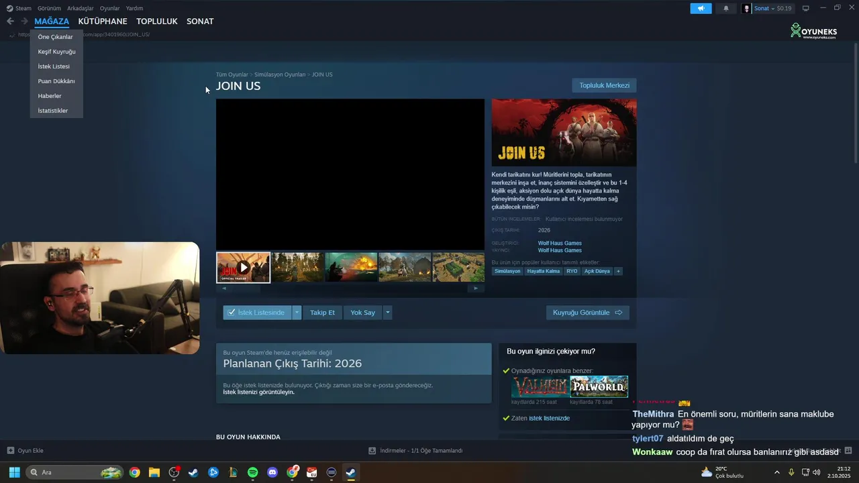This screenshot has height=483, width=859.
Task: Click the Sonat profile avatar
Action: [747, 9]
